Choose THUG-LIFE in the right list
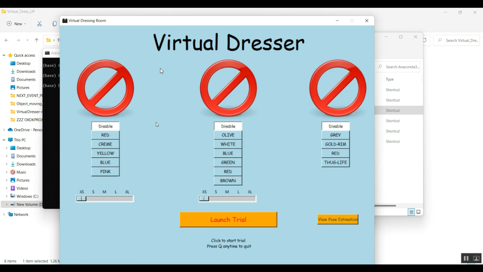This screenshot has width=483, height=272. point(336,162)
